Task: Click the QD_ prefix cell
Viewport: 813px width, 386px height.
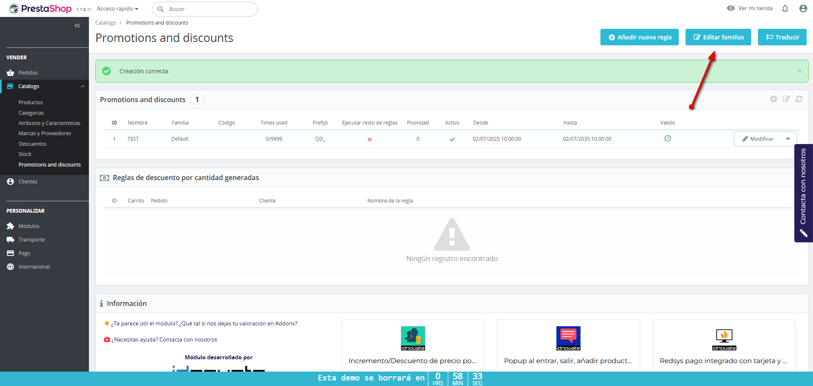Action: 320,139
